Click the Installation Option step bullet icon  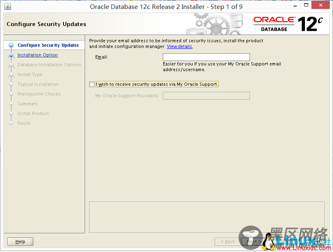(x=11, y=55)
